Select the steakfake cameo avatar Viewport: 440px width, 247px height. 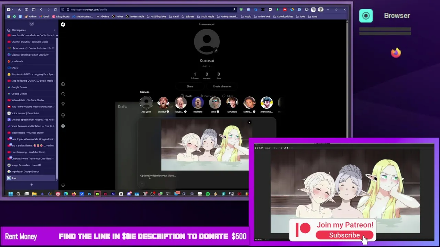pyautogui.click(x=198, y=103)
